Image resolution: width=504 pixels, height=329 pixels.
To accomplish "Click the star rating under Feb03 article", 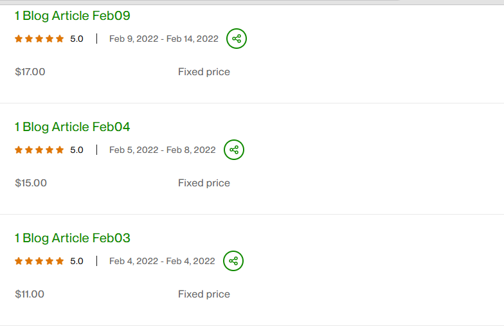I will pos(39,261).
